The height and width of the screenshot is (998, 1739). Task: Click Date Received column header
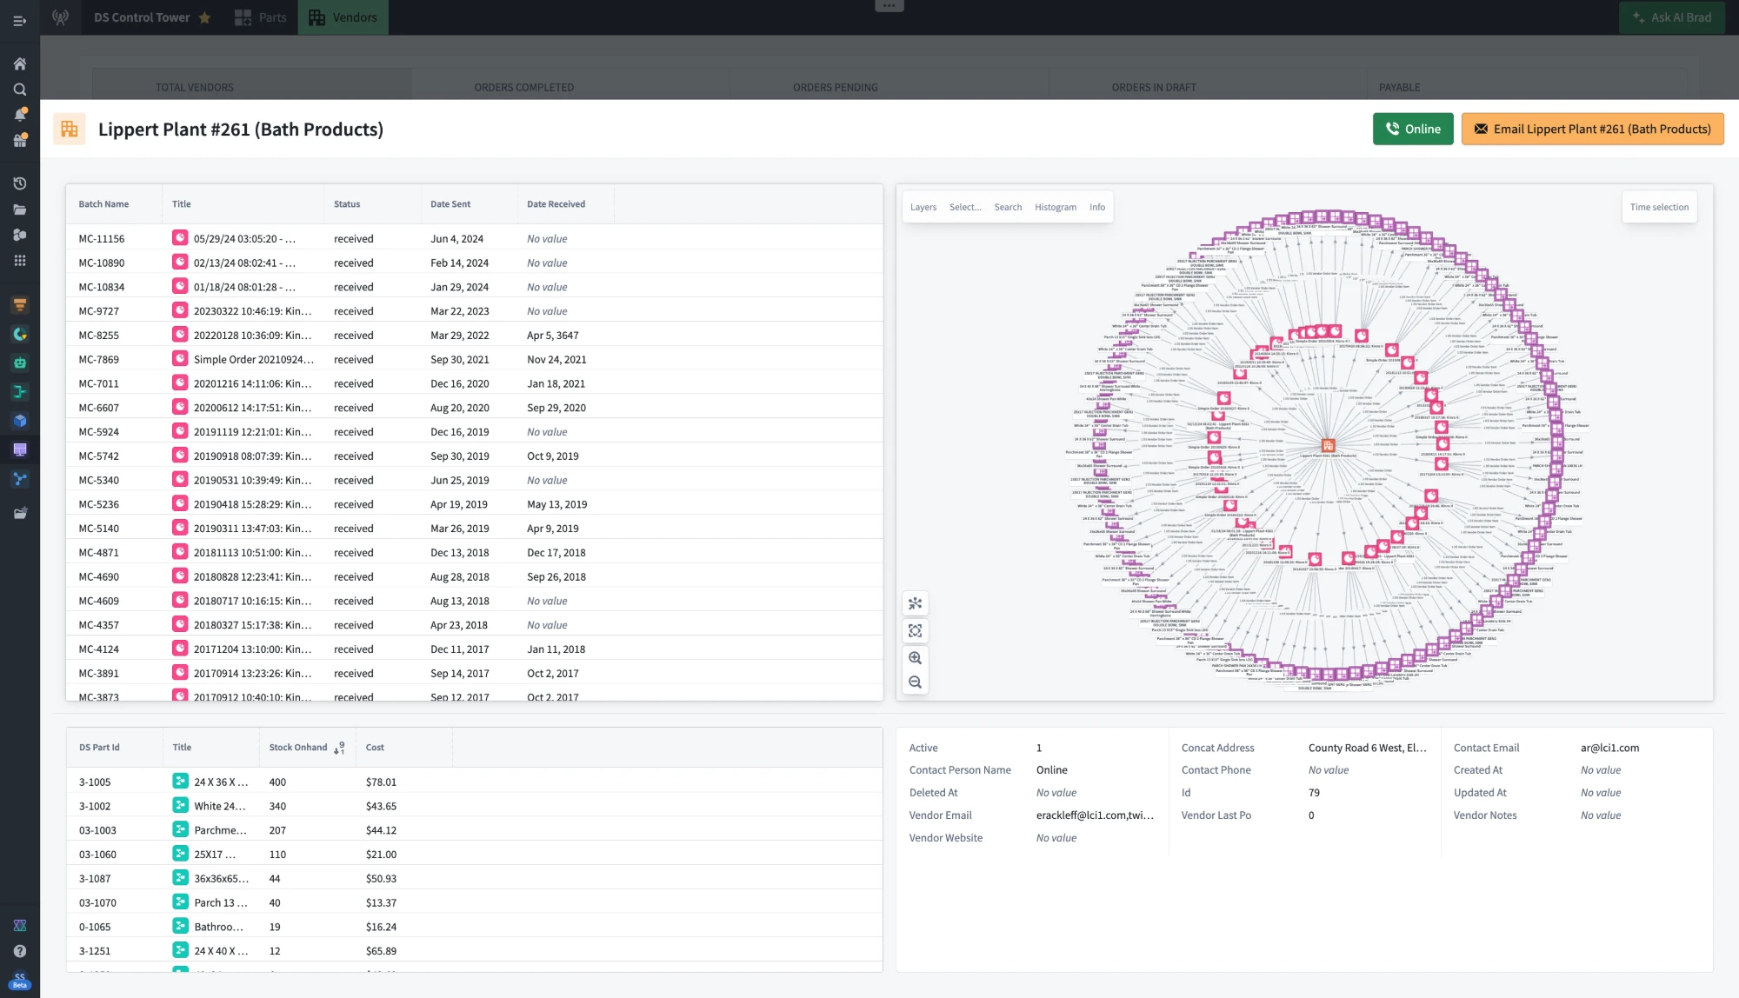coord(556,204)
